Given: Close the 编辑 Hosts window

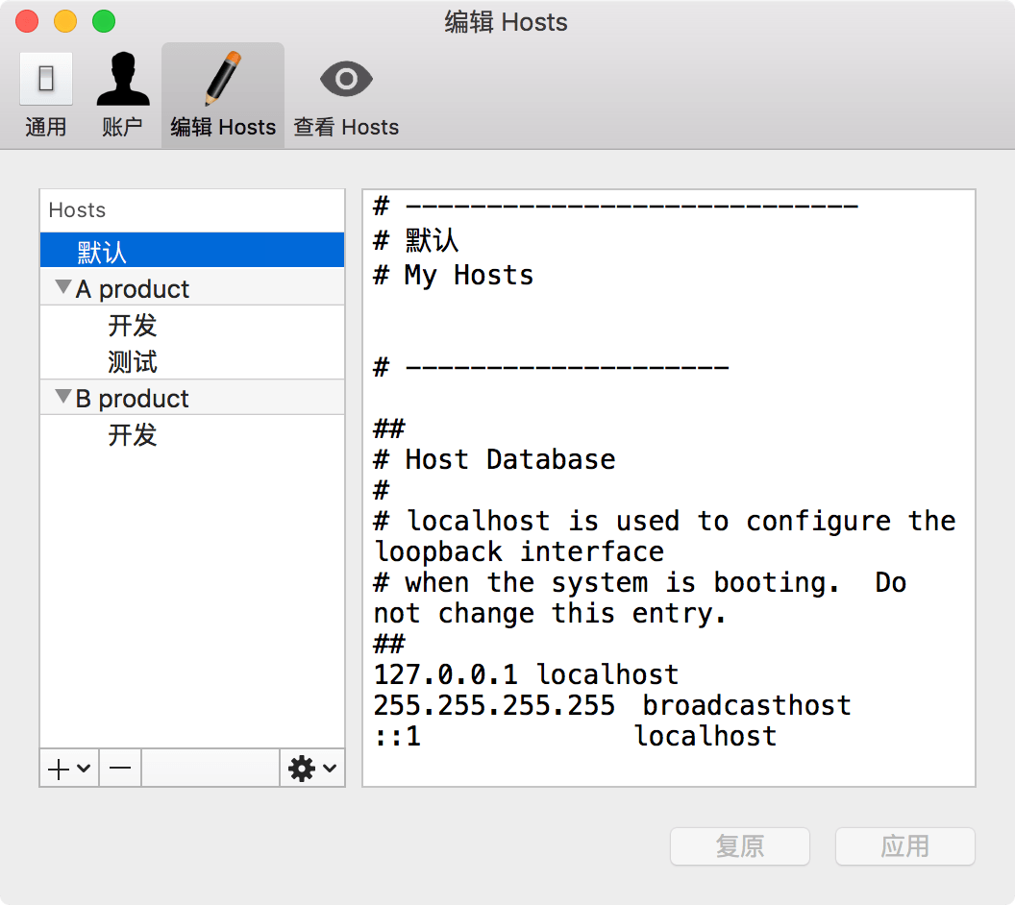Looking at the screenshot, I should pyautogui.click(x=27, y=21).
